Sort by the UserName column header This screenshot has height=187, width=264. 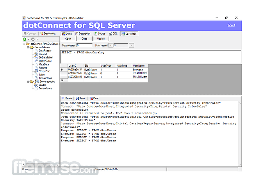[x=140, y=66]
